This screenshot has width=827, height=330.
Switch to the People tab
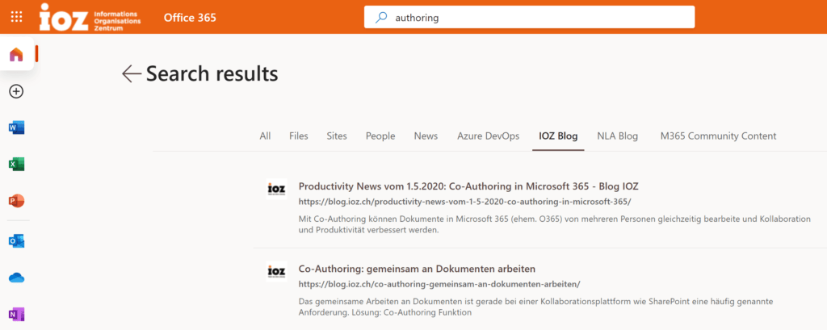380,136
